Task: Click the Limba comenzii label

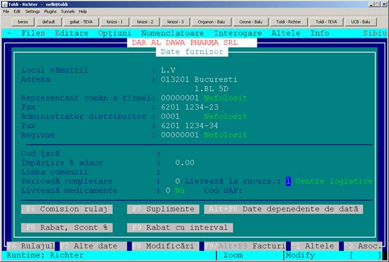Action: [55, 172]
